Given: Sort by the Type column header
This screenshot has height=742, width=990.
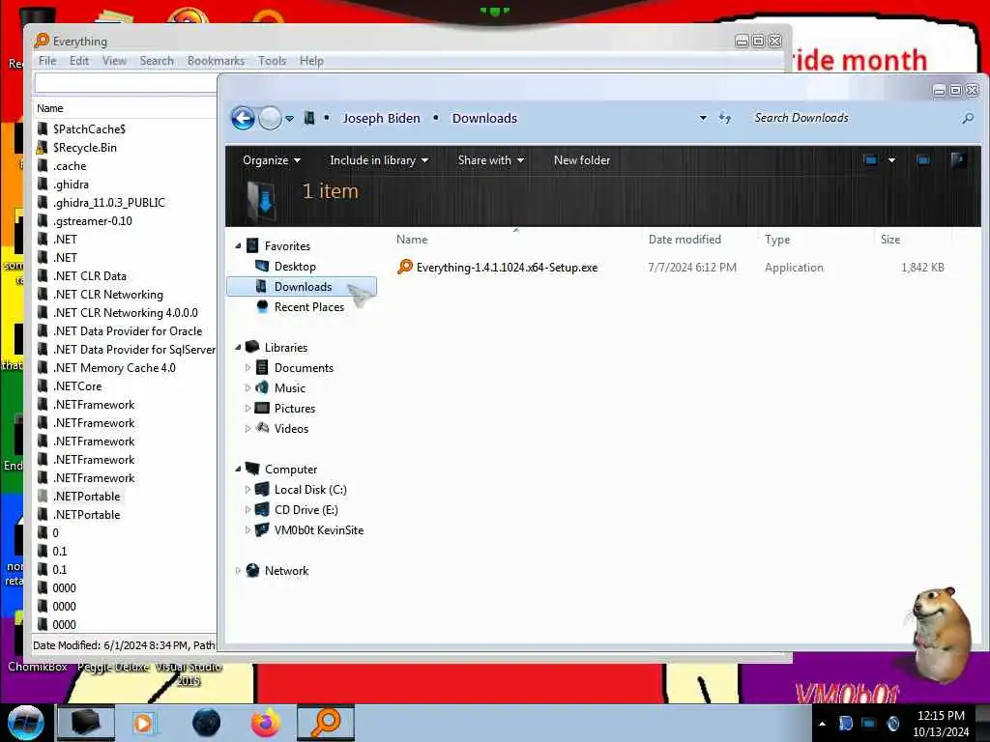Looking at the screenshot, I should (777, 240).
